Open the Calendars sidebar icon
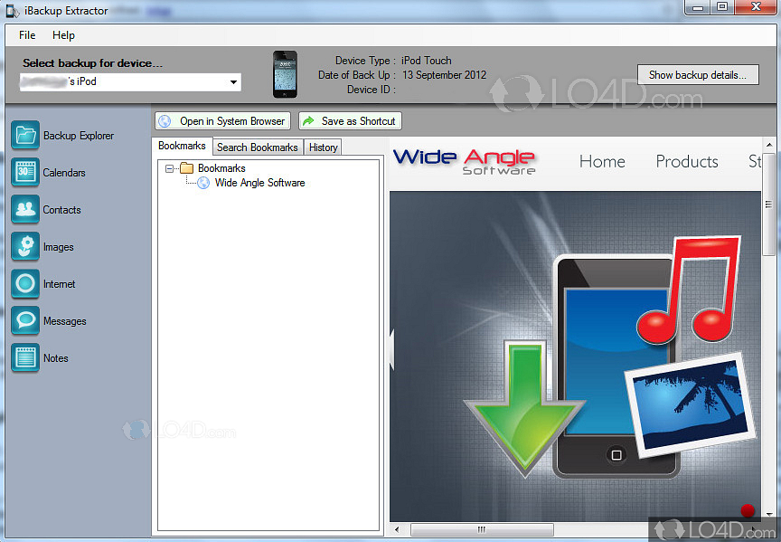The image size is (781, 542). (x=25, y=173)
